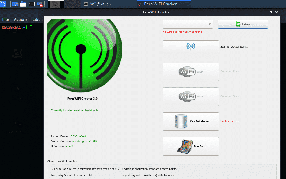Switch to the Fern WIFI Cracker taskbar entry
Screen dimensions: 286x179
(x=164, y=4)
